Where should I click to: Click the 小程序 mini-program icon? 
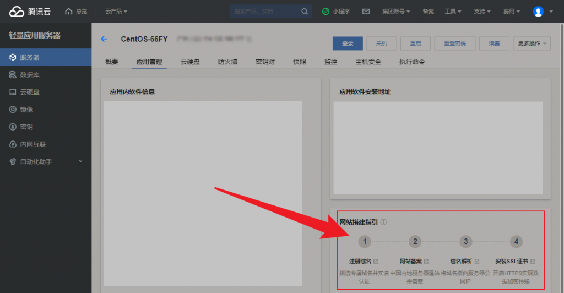pyautogui.click(x=326, y=12)
